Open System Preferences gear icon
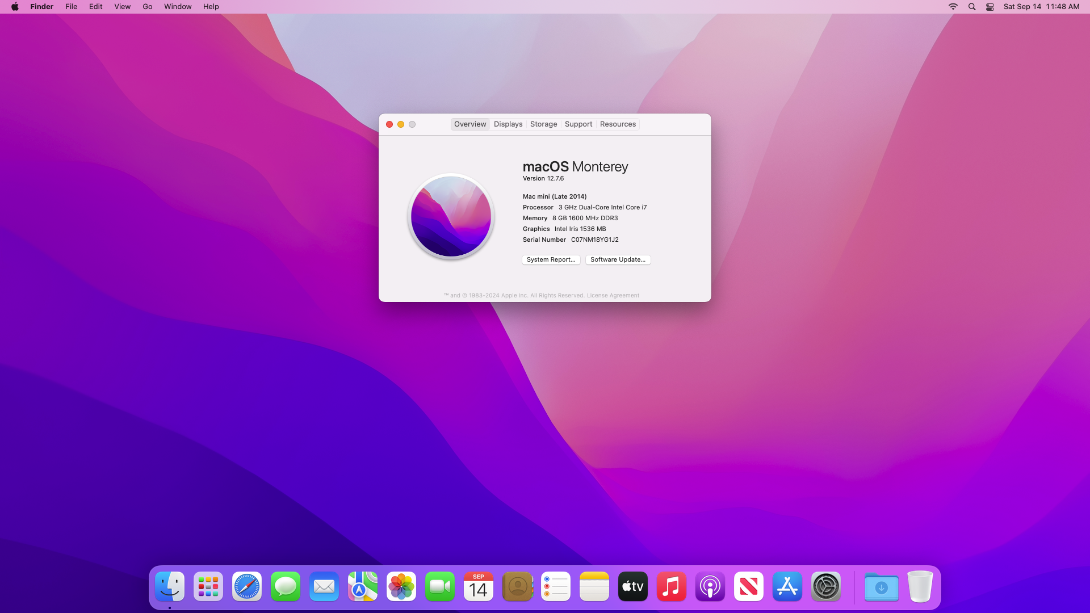This screenshot has width=1090, height=613. click(826, 586)
